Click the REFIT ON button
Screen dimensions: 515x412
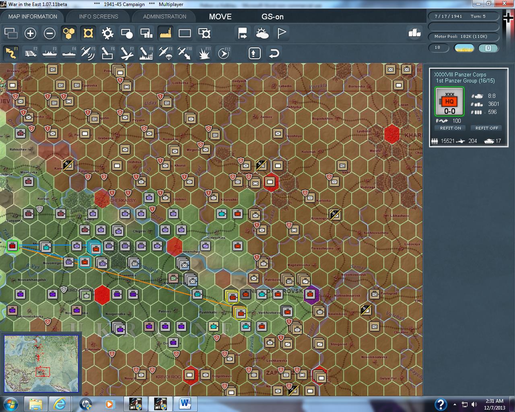tap(450, 128)
